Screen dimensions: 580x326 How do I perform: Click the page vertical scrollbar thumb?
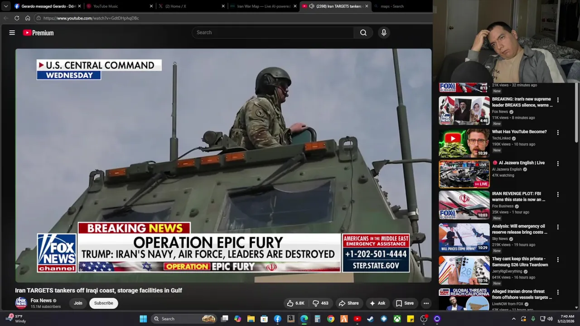(577, 113)
